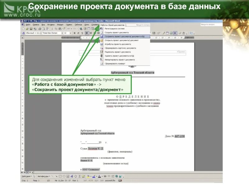
Task: Click the Underline Ч formatting button
Action: [82, 33]
